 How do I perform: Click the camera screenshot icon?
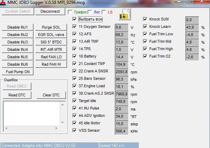(x=125, y=14)
